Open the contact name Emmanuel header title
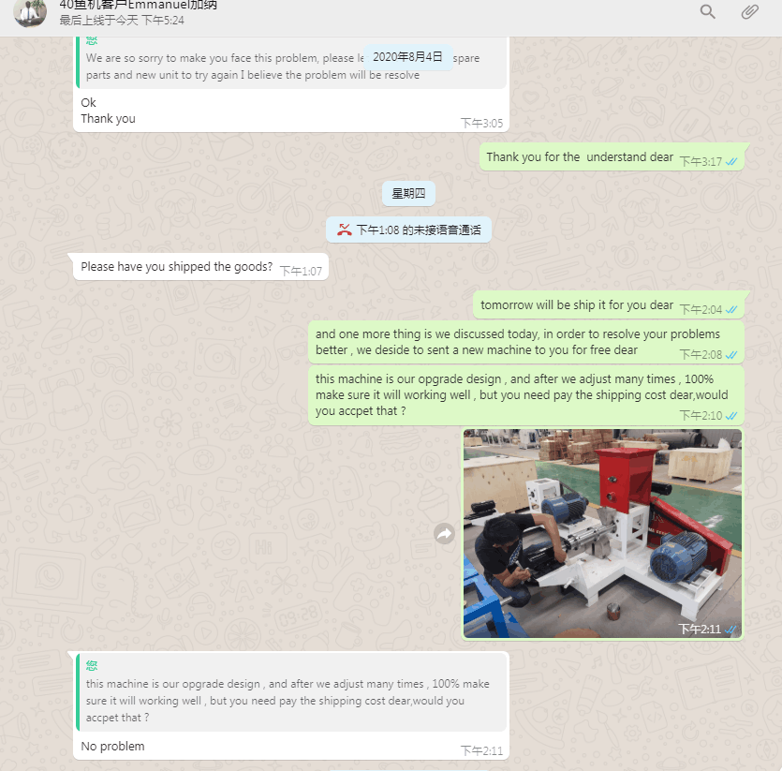This screenshot has height=771, width=782. coord(139,6)
